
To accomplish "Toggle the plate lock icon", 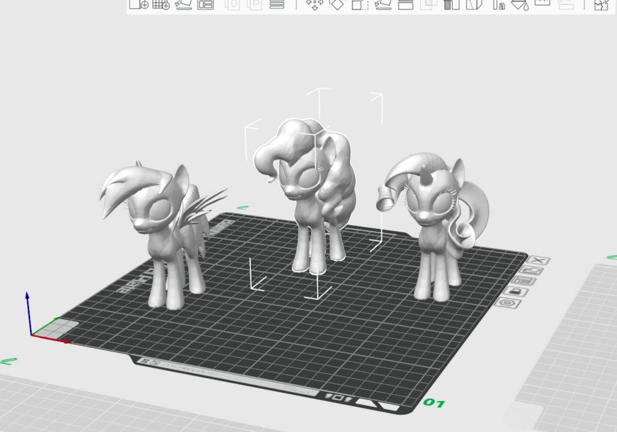I will point(517,292).
